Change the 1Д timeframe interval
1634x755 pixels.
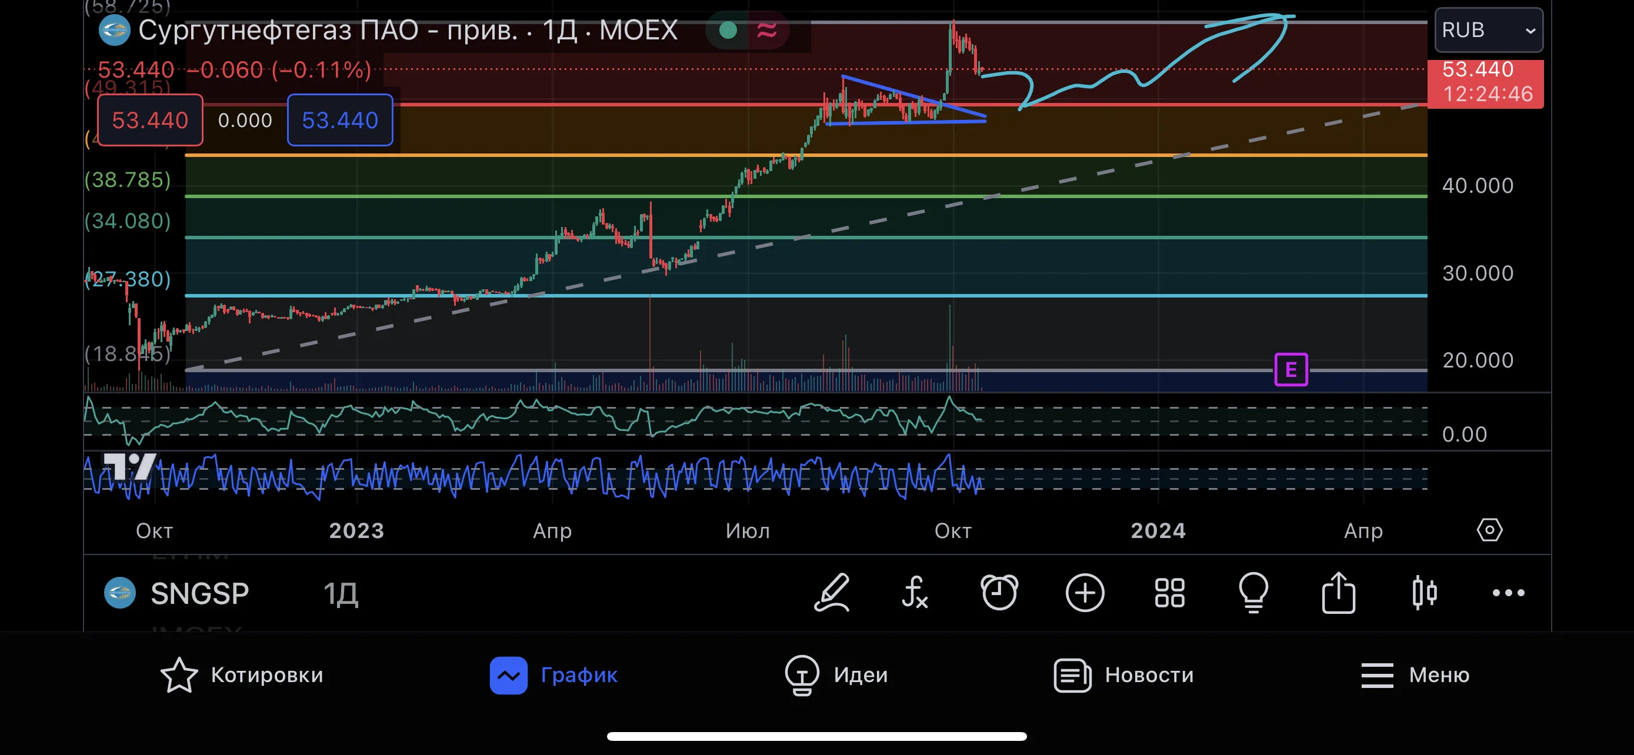[341, 593]
